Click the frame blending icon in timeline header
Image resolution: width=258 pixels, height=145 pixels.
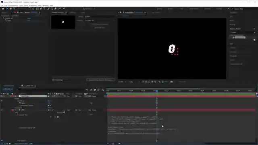[x=95, y=90]
